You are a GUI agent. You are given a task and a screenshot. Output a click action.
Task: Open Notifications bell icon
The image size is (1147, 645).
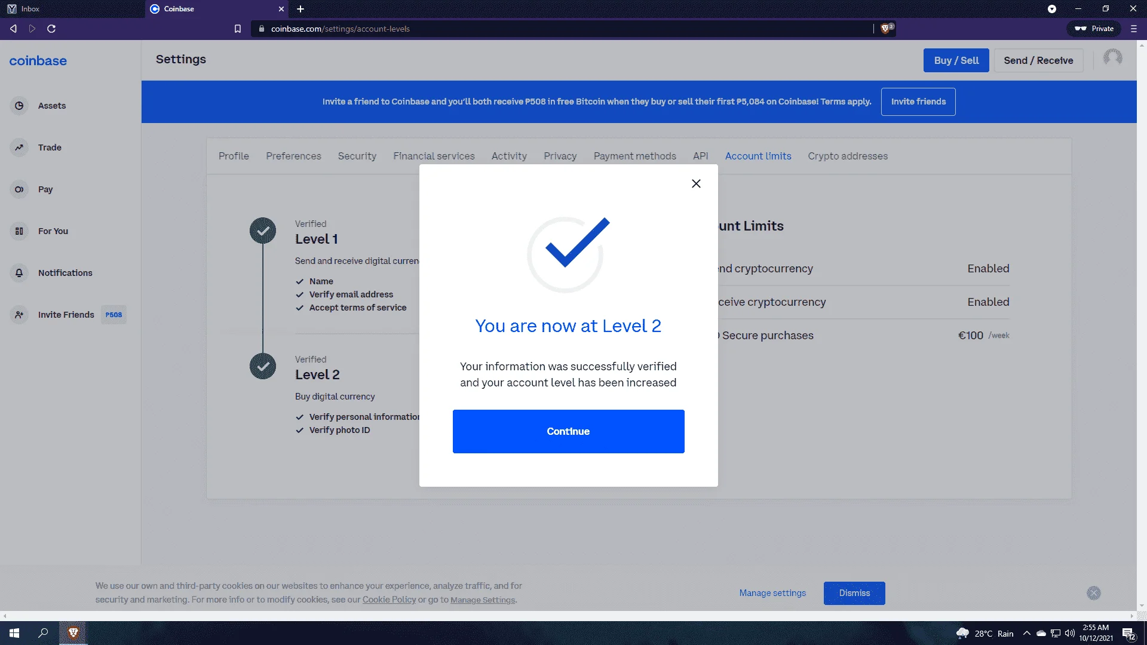click(x=19, y=273)
